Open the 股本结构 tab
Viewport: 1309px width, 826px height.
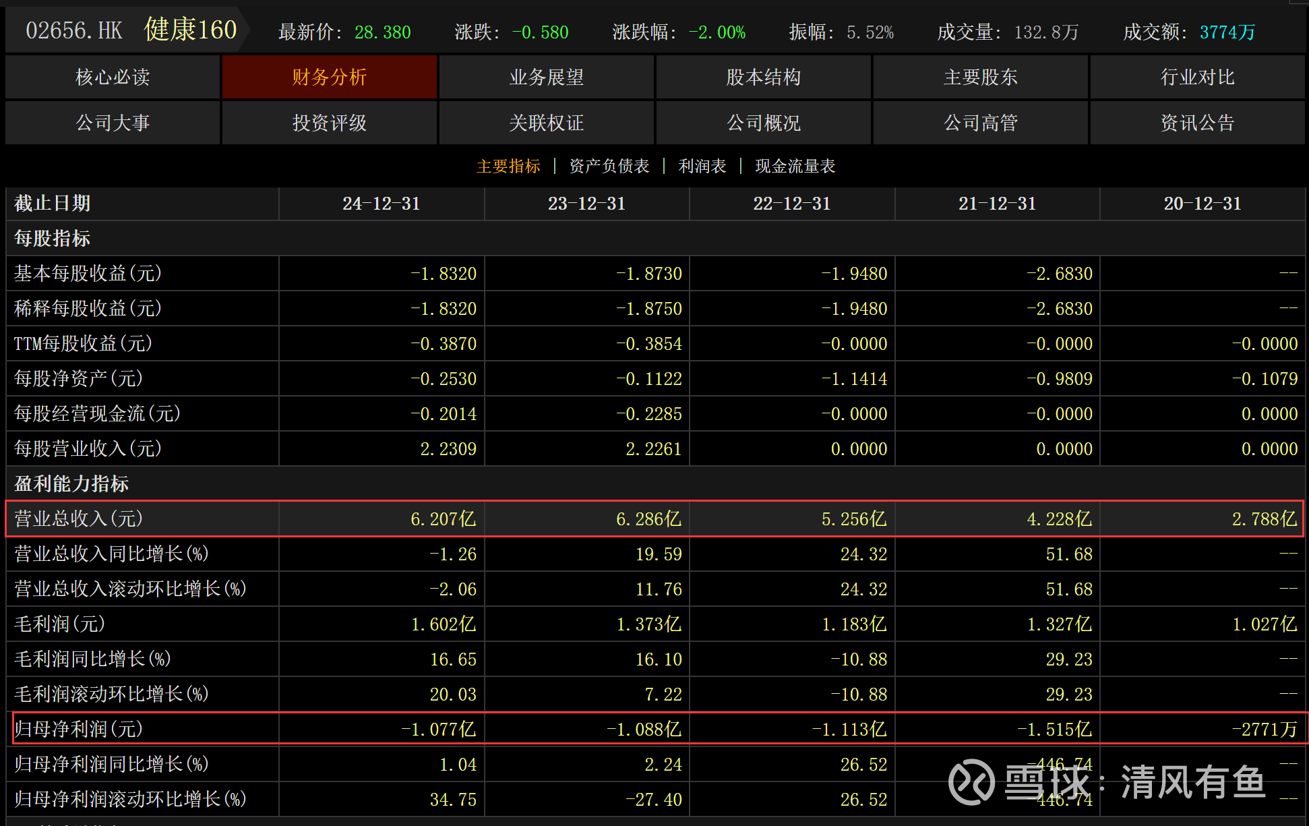[764, 78]
